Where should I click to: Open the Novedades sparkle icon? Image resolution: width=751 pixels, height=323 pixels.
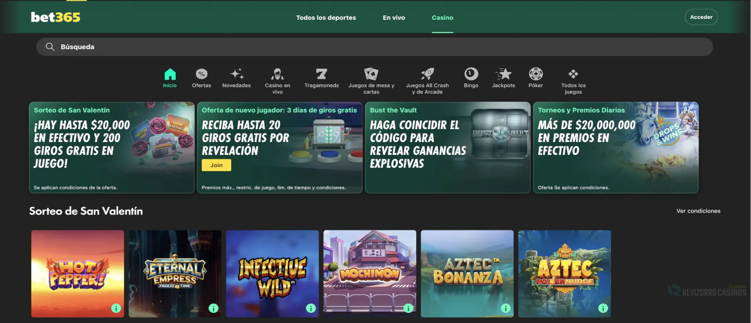[237, 74]
